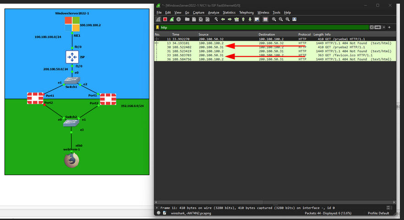The width and height of the screenshot is (404, 220).
Task: Select packet 36 row
Action: pos(275,59)
